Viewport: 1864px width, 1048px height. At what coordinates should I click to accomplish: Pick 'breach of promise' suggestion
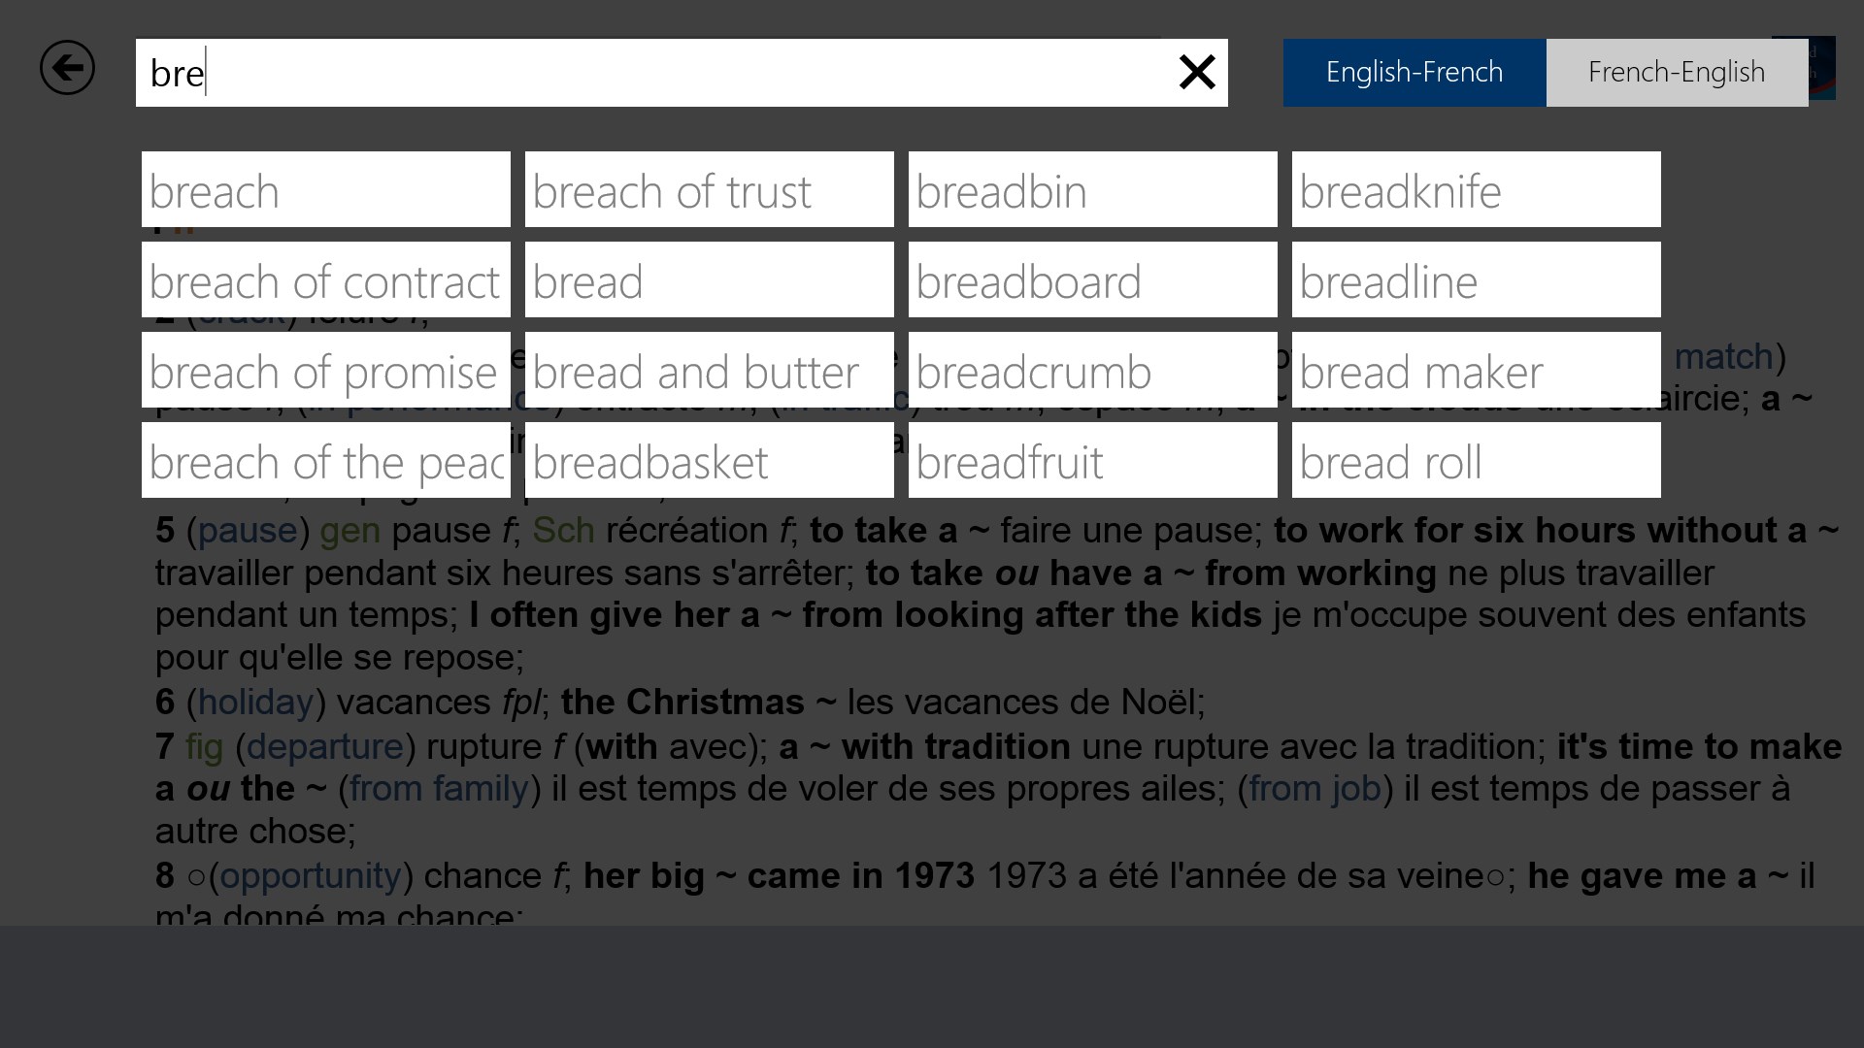(x=325, y=371)
